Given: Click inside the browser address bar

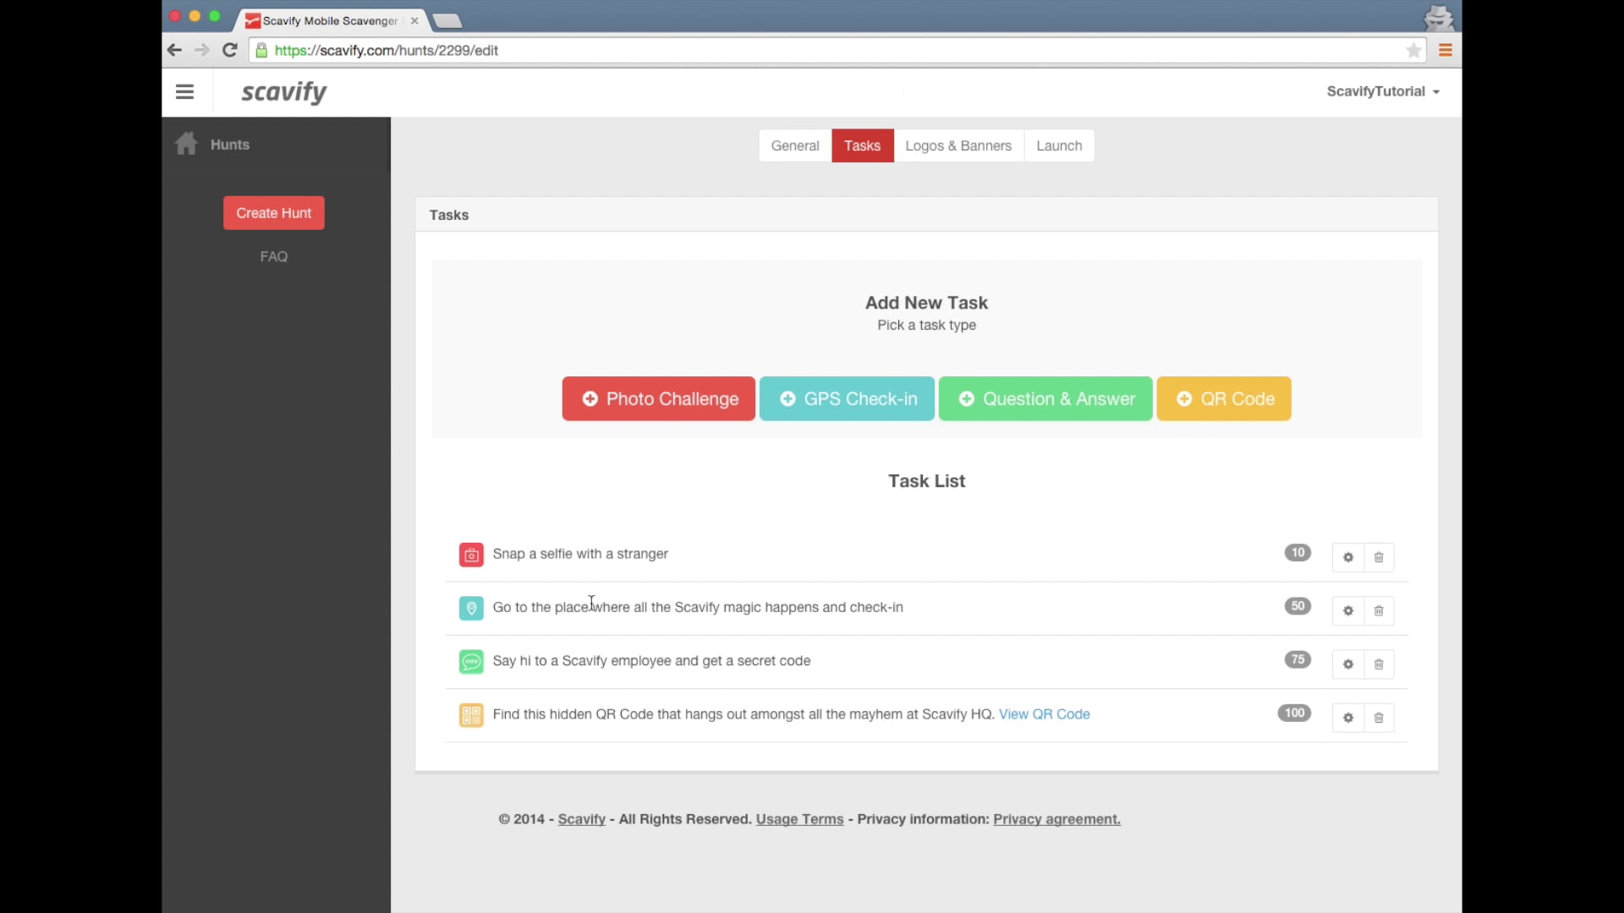Looking at the screenshot, I should click(x=592, y=50).
